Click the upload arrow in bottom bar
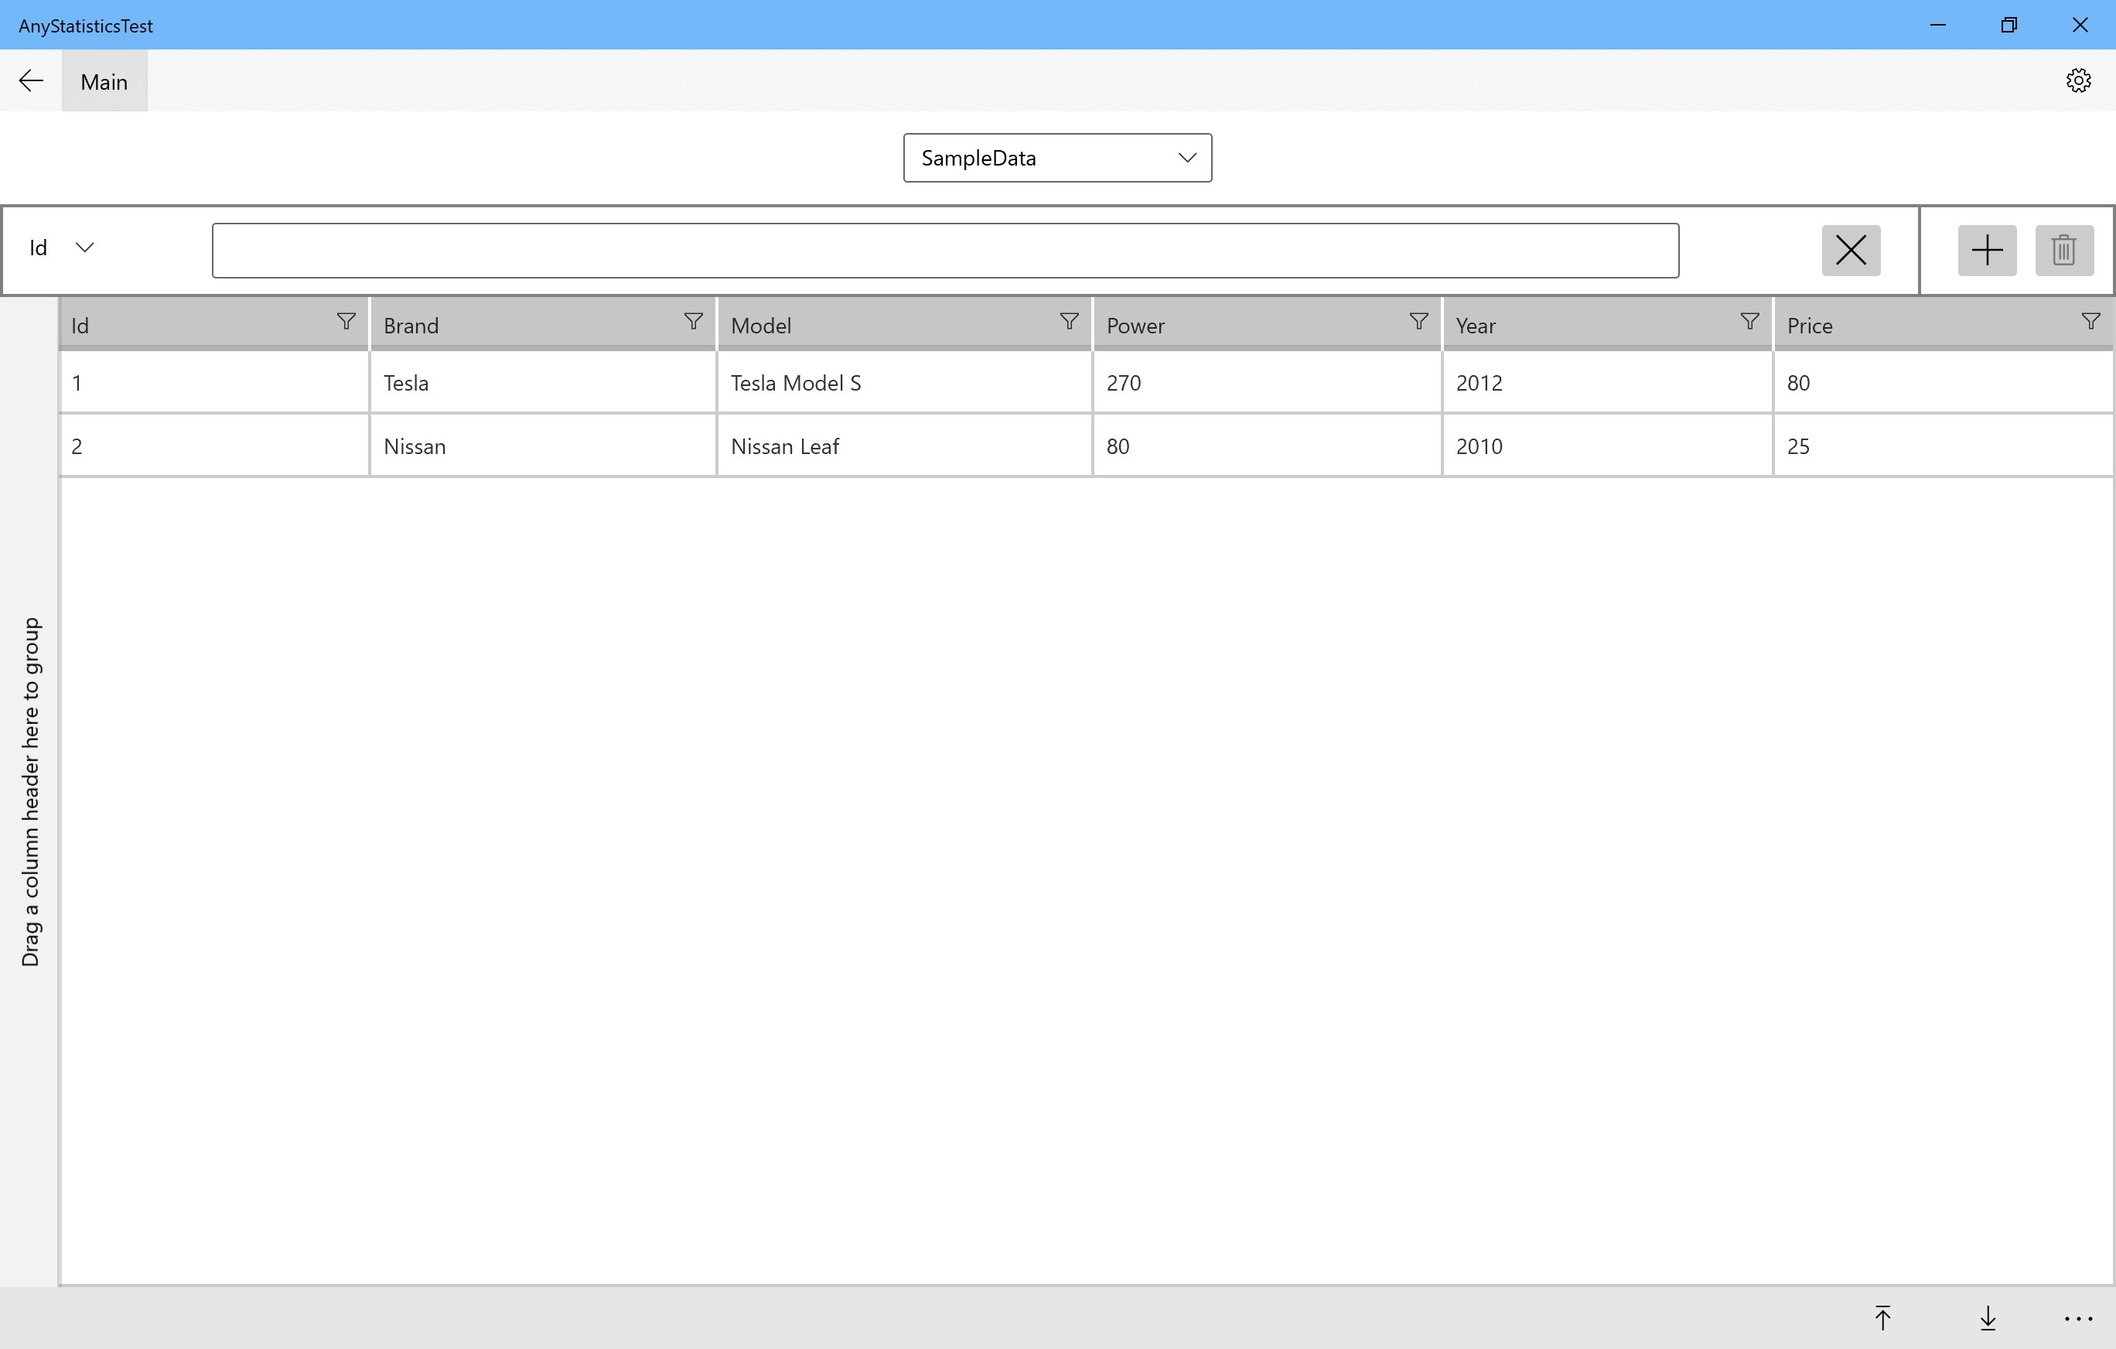 (x=1882, y=1317)
